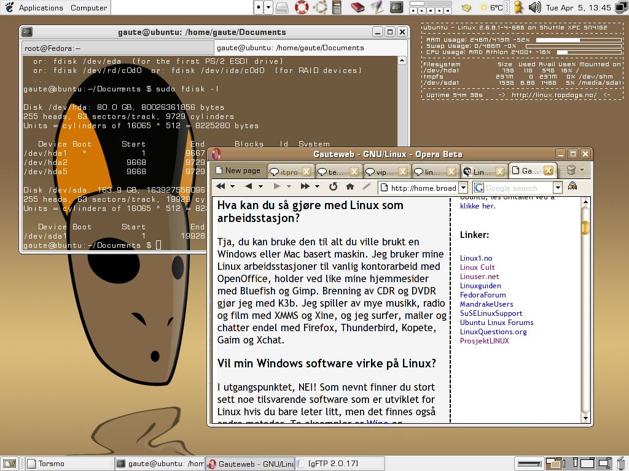The image size is (629, 471).
Task: Close the itpro tab
Action: click(307, 172)
